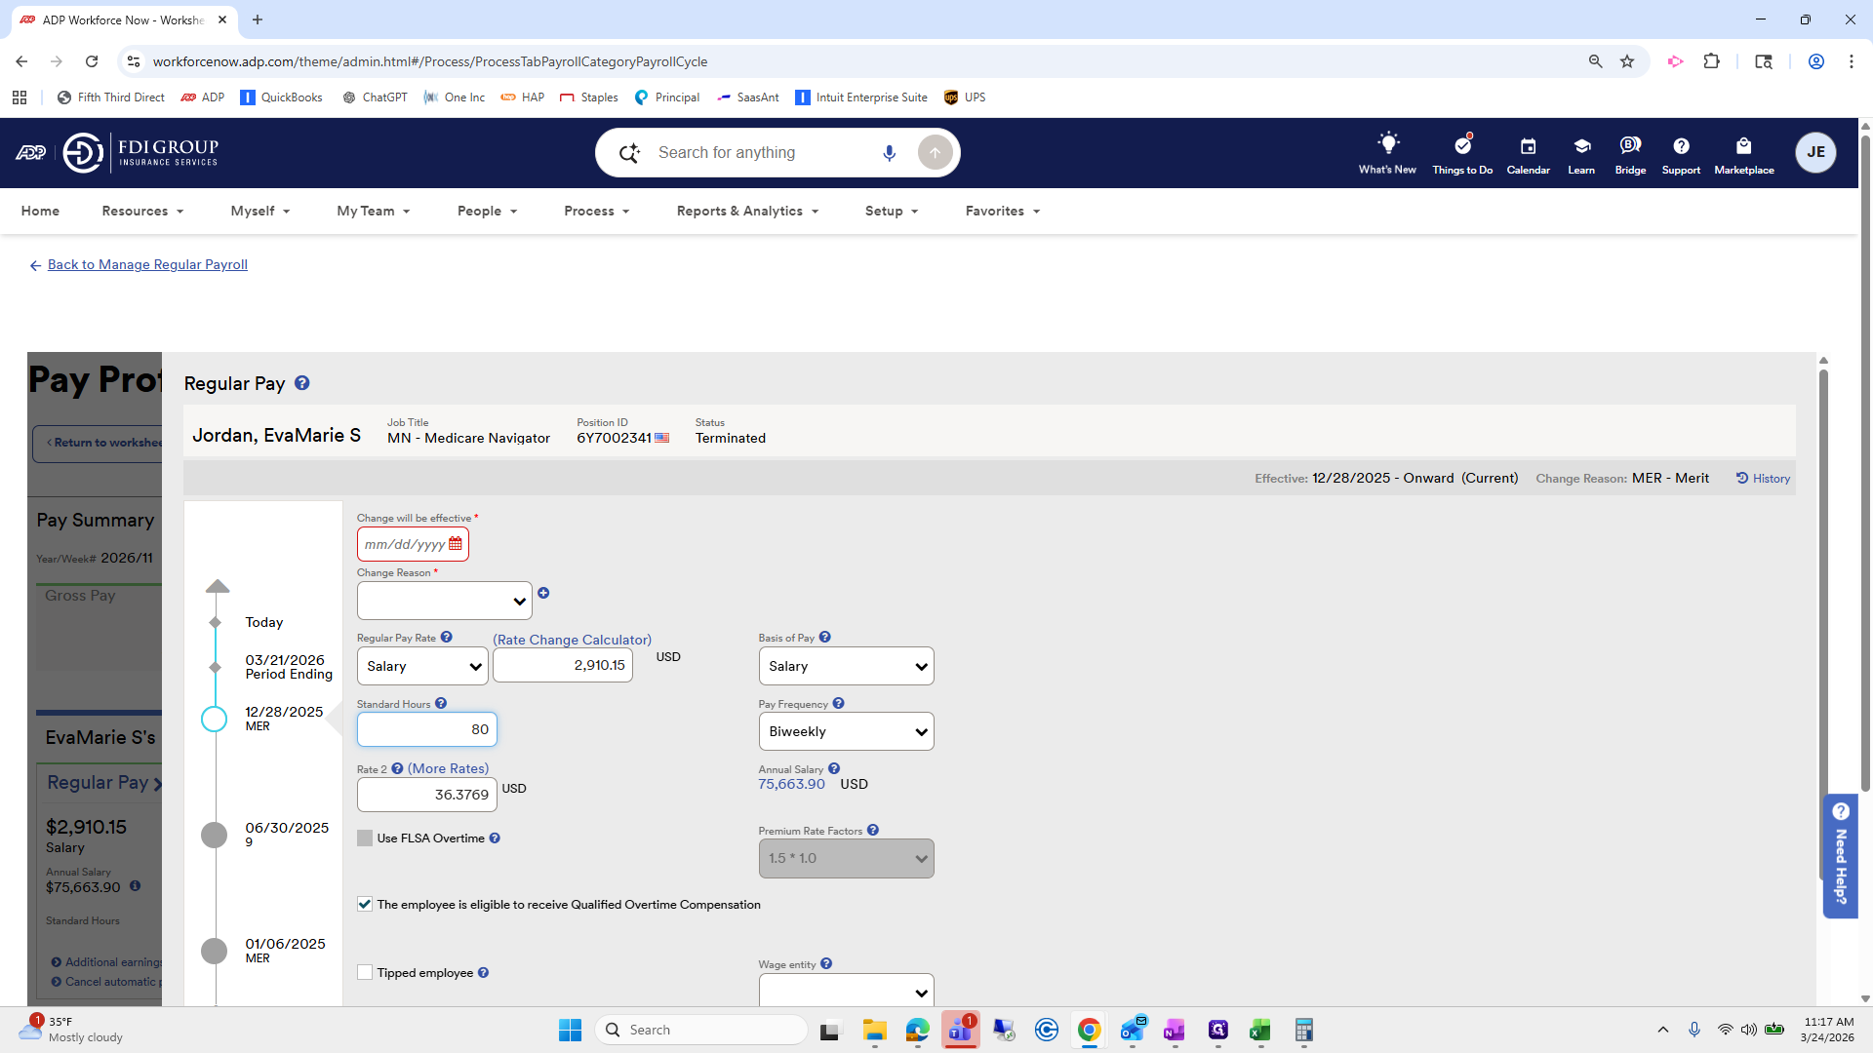The width and height of the screenshot is (1873, 1053).
Task: Open the Support question mark icon
Action: pyautogui.click(x=1680, y=146)
